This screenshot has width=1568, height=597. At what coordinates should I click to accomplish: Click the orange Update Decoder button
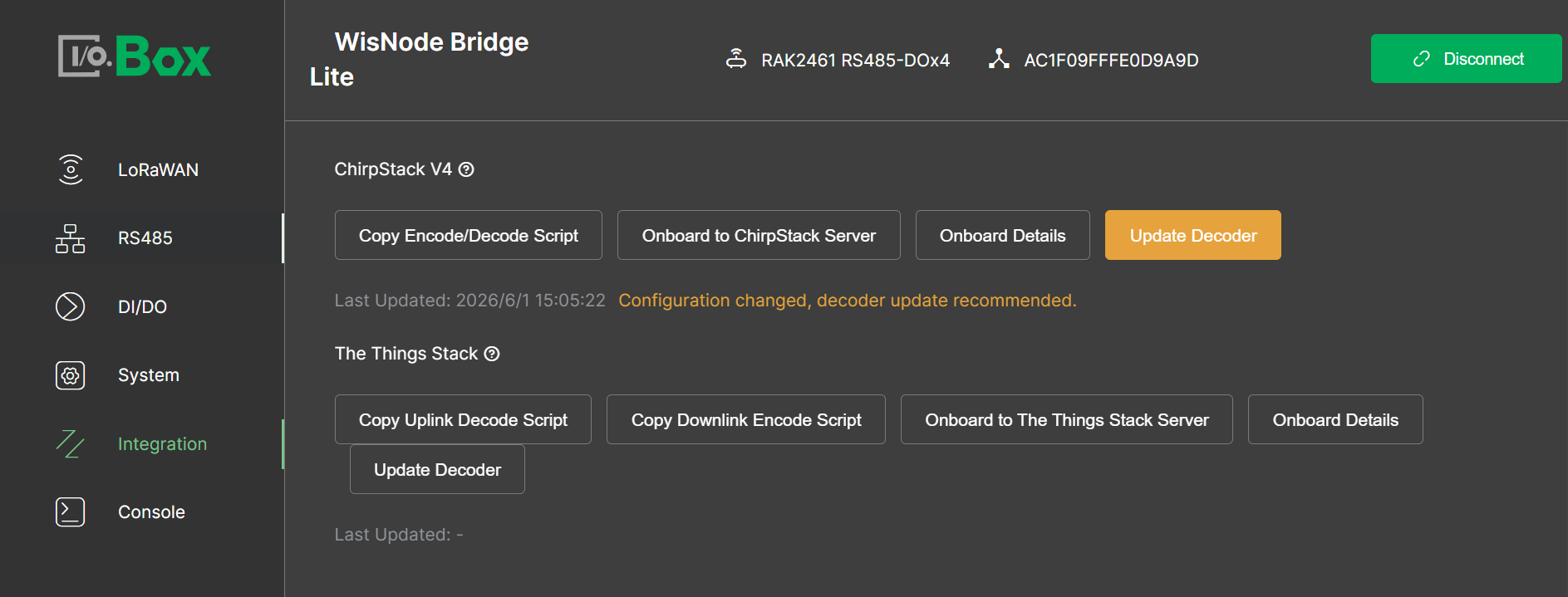click(1193, 235)
